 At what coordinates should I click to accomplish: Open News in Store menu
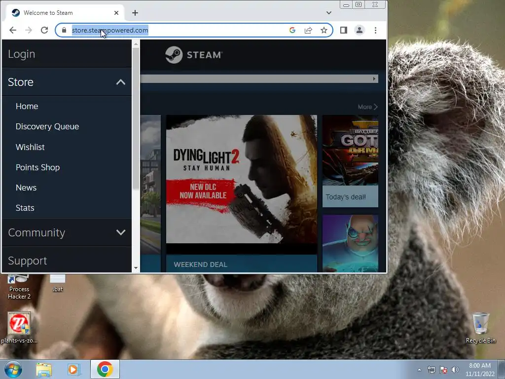[26, 188]
